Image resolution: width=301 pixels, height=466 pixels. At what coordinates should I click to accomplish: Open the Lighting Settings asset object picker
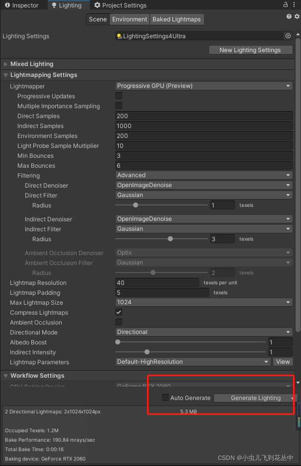click(288, 36)
